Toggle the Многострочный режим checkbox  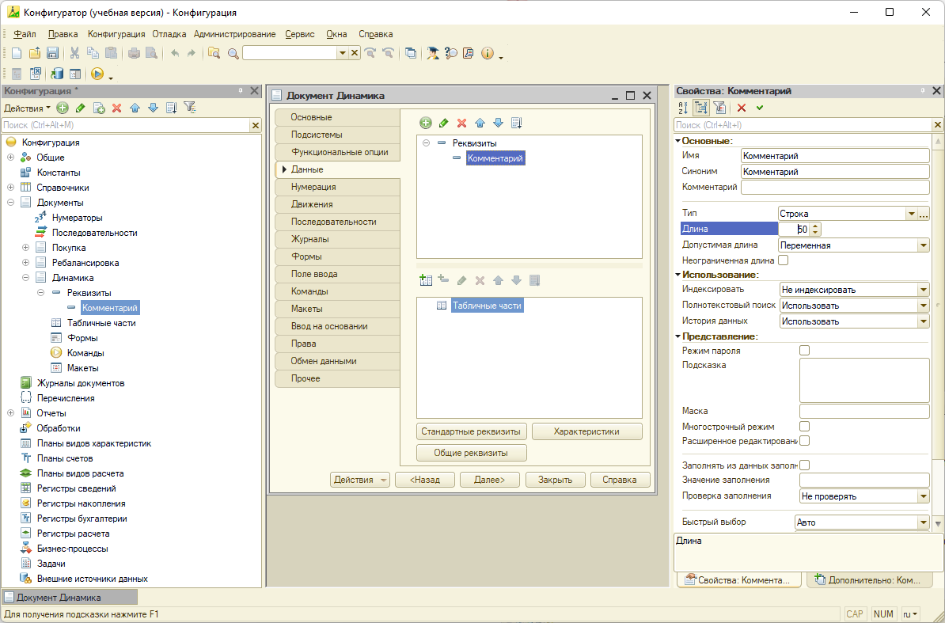pos(804,426)
